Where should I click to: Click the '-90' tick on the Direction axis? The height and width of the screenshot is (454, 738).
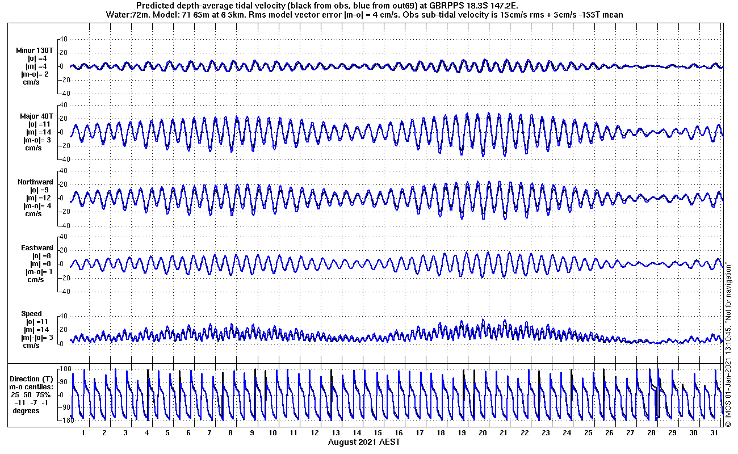tap(65, 407)
